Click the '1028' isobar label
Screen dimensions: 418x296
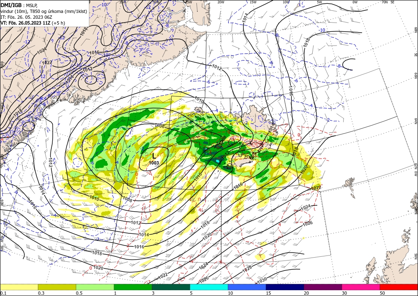click(x=247, y=269)
